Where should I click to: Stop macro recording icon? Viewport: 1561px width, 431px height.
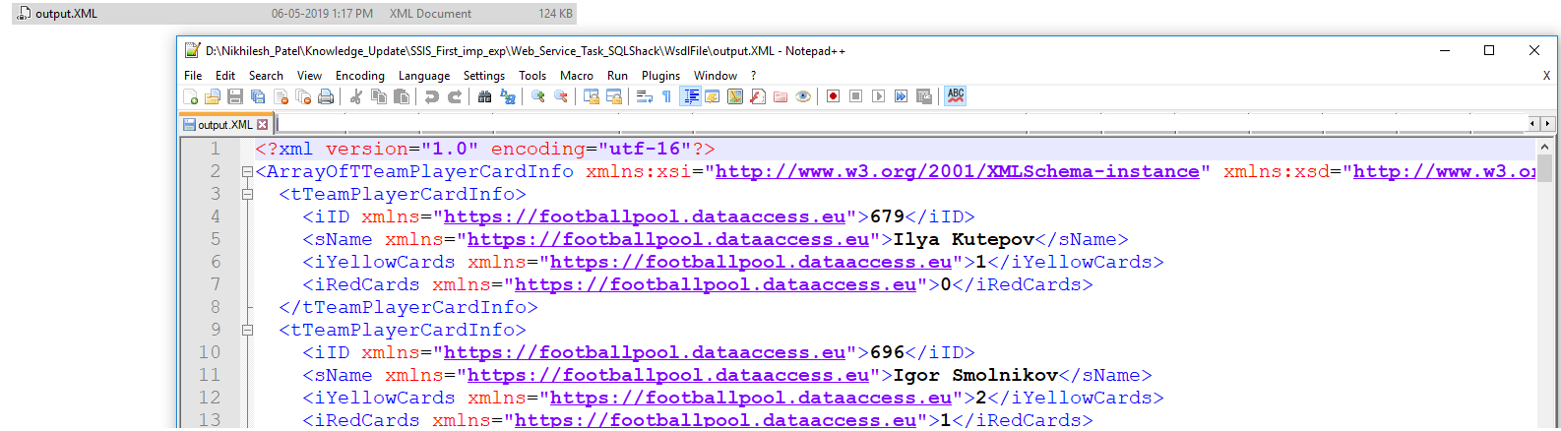click(x=855, y=96)
